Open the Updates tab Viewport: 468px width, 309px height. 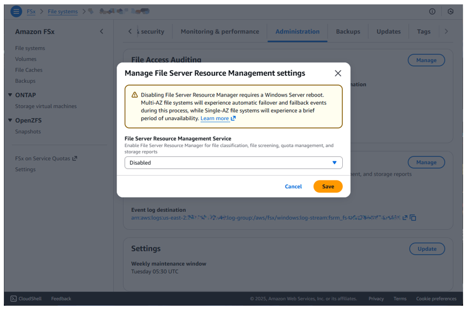388,32
